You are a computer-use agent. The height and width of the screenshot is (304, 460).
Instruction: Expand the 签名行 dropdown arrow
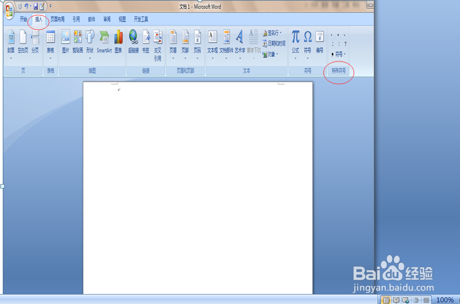click(x=281, y=33)
